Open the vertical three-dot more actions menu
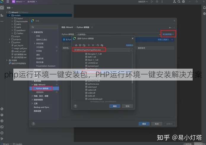206x145 pixels. click(162, 1)
